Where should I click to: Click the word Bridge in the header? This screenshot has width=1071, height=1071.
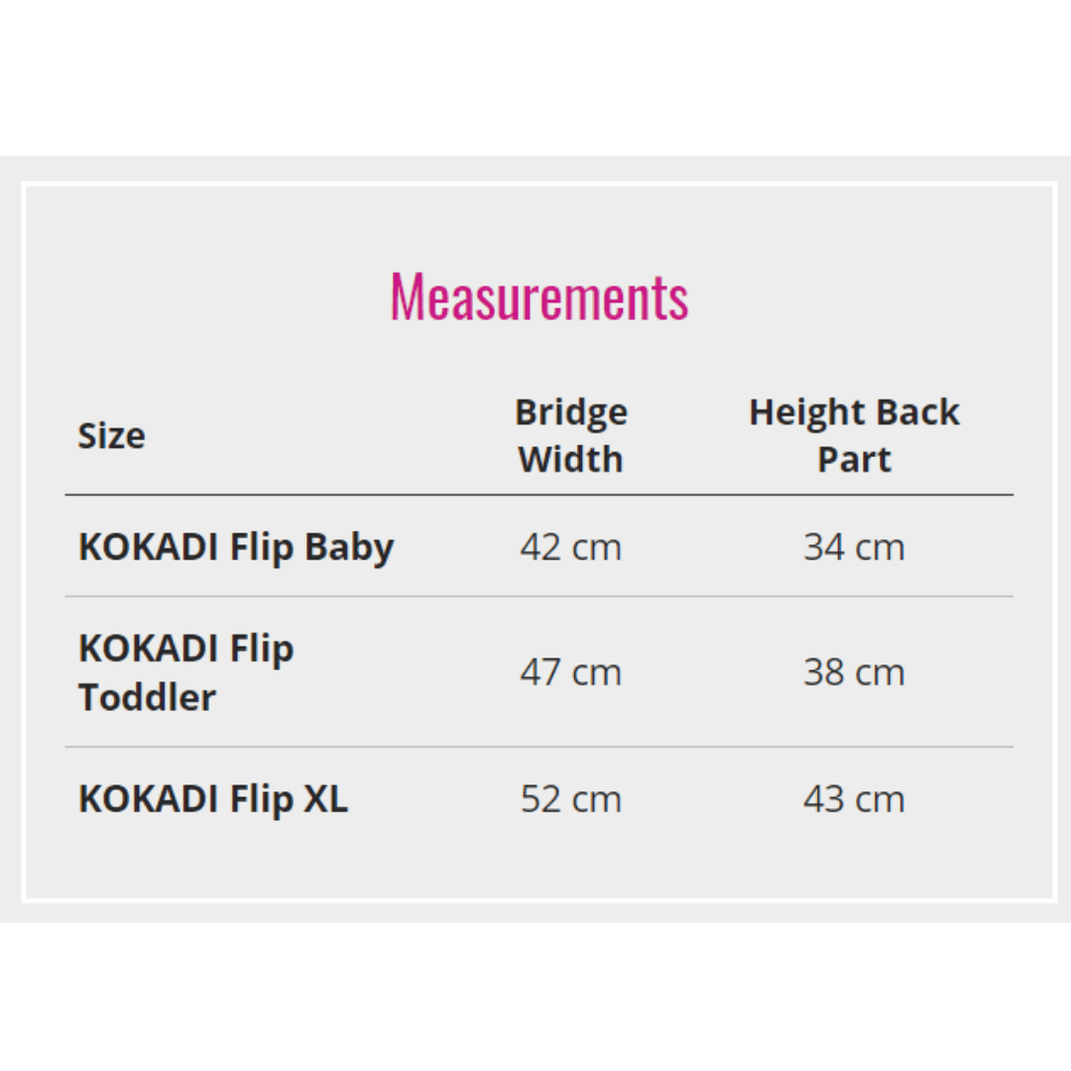pos(570,413)
